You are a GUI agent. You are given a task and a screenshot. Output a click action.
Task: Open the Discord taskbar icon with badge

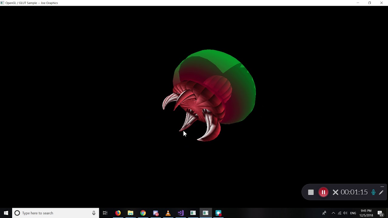[x=156, y=213]
